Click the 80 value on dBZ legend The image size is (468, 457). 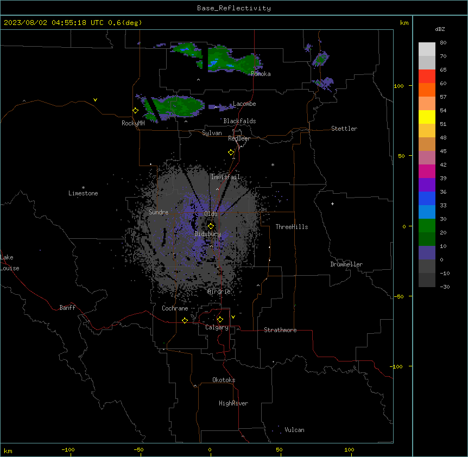click(443, 43)
